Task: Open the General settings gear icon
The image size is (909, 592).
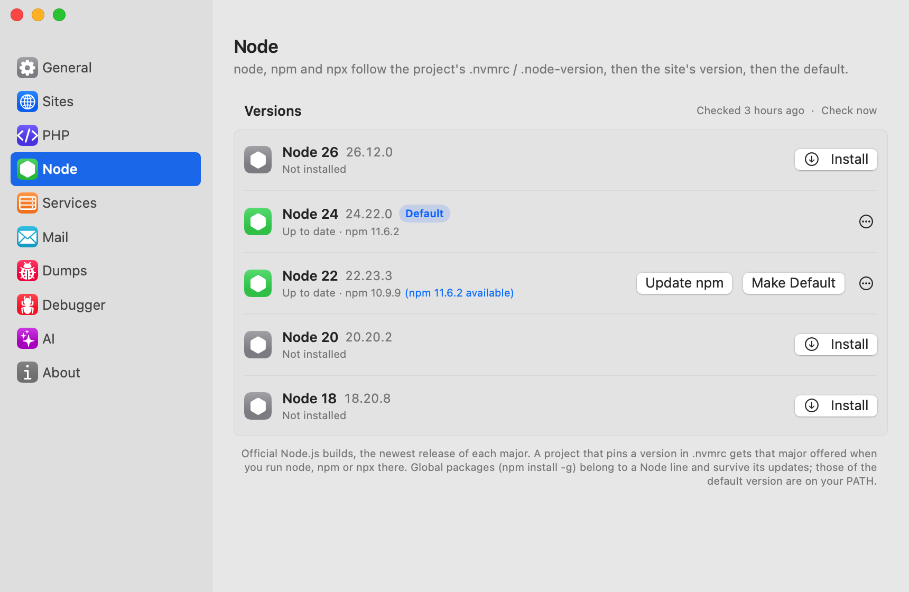Action: 27,68
